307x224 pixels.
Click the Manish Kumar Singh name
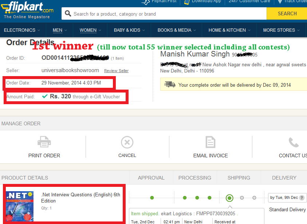click(195, 54)
